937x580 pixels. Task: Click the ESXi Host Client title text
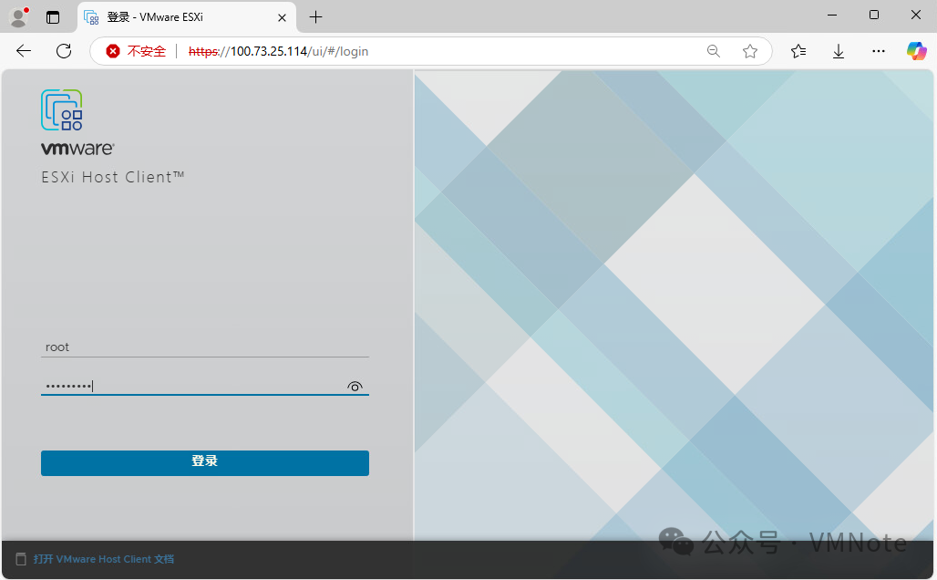click(113, 177)
